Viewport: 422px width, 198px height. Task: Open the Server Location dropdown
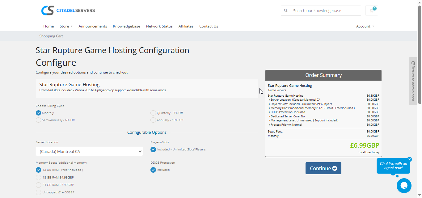click(89, 152)
